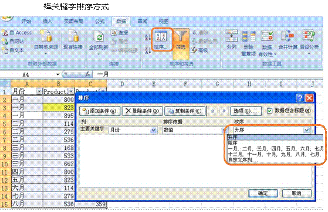Open the filter dropdown in the Product1 header cell
The width and height of the screenshot is (328, 212).
pyautogui.click(x=71, y=91)
